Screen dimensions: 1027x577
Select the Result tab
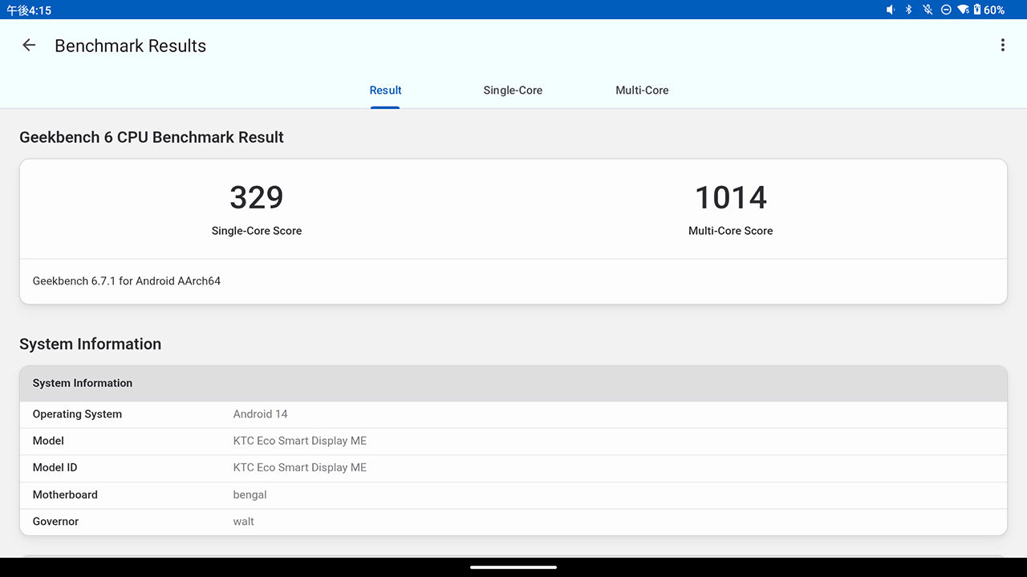[x=385, y=91]
